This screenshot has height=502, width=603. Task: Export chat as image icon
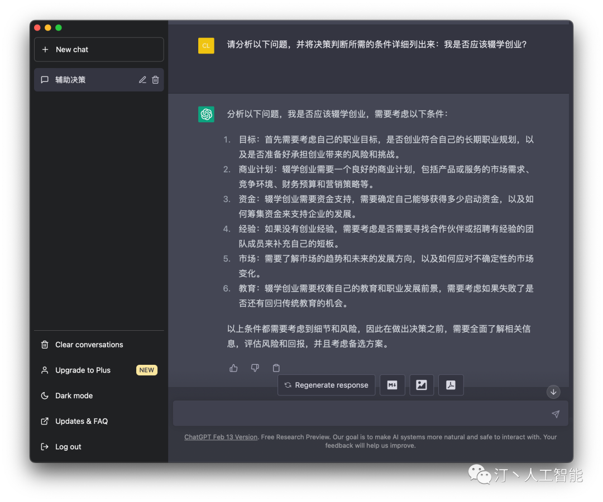(x=422, y=385)
